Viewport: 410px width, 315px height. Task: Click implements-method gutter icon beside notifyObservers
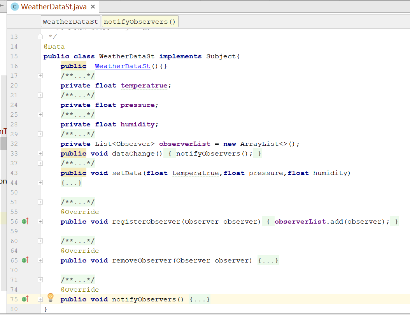(25, 299)
